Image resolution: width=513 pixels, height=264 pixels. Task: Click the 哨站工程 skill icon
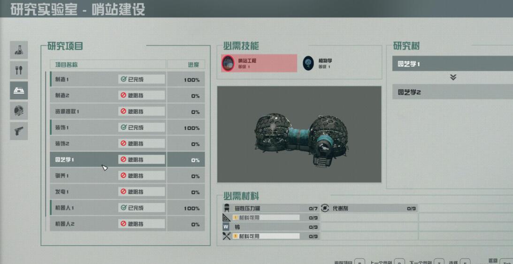(x=228, y=63)
